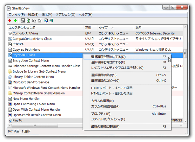Click the COPIPA row icon

click(x=10, y=44)
